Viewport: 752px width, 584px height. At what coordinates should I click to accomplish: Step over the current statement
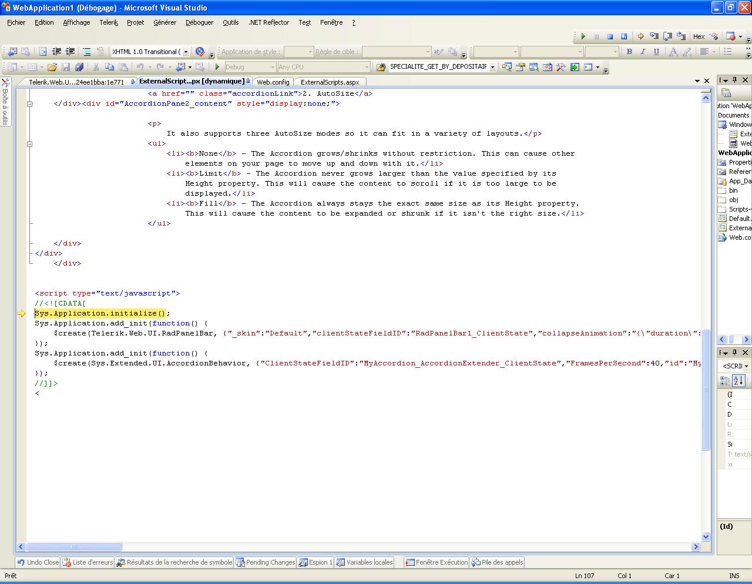point(667,36)
